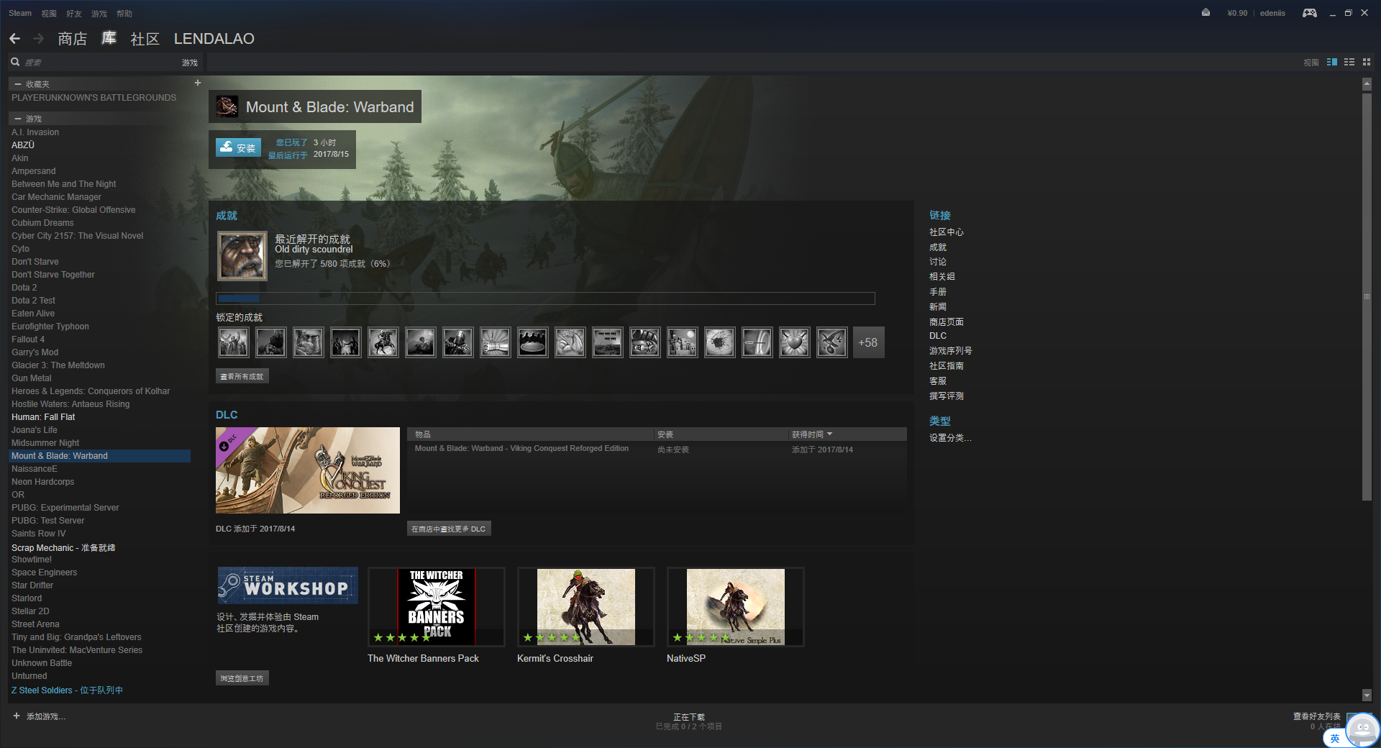1381x748 pixels.
Task: Click 在商店中查找更多 DLC button
Action: pos(448,529)
